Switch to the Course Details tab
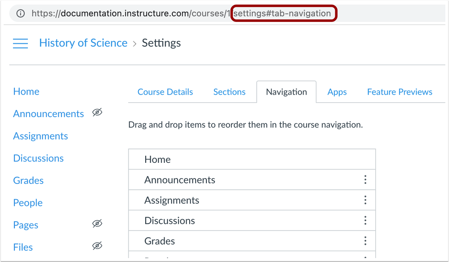The width and height of the screenshot is (449, 262). (x=165, y=92)
